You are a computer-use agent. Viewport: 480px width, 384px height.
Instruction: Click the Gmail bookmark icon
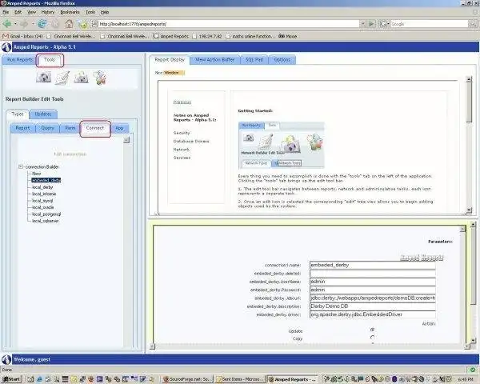click(5, 36)
